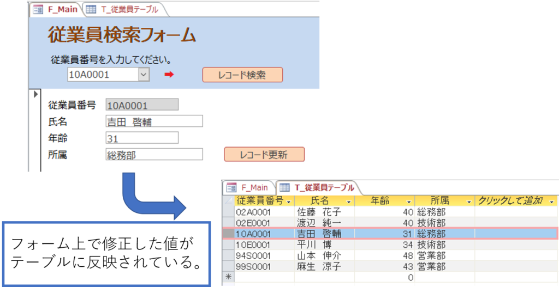559x287 pixels.
Task: Click name cell 渡辺 純一
Action: click(324, 223)
